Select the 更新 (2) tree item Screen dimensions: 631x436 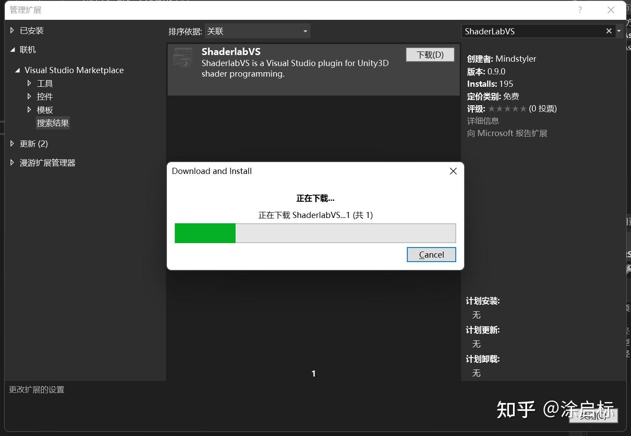[34, 144]
